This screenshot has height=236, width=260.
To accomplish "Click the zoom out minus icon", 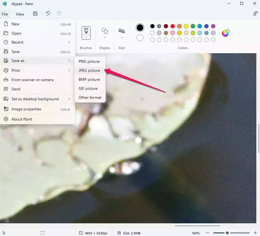I will (x=208, y=233).
